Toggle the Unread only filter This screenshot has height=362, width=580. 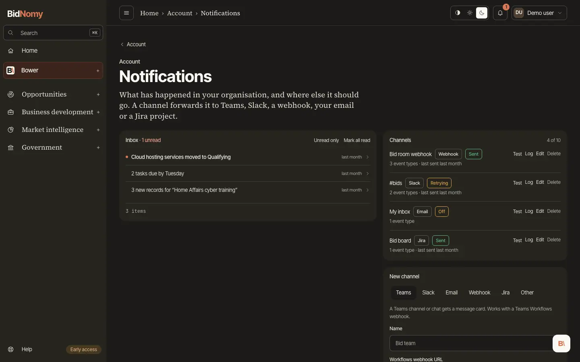[326, 140]
